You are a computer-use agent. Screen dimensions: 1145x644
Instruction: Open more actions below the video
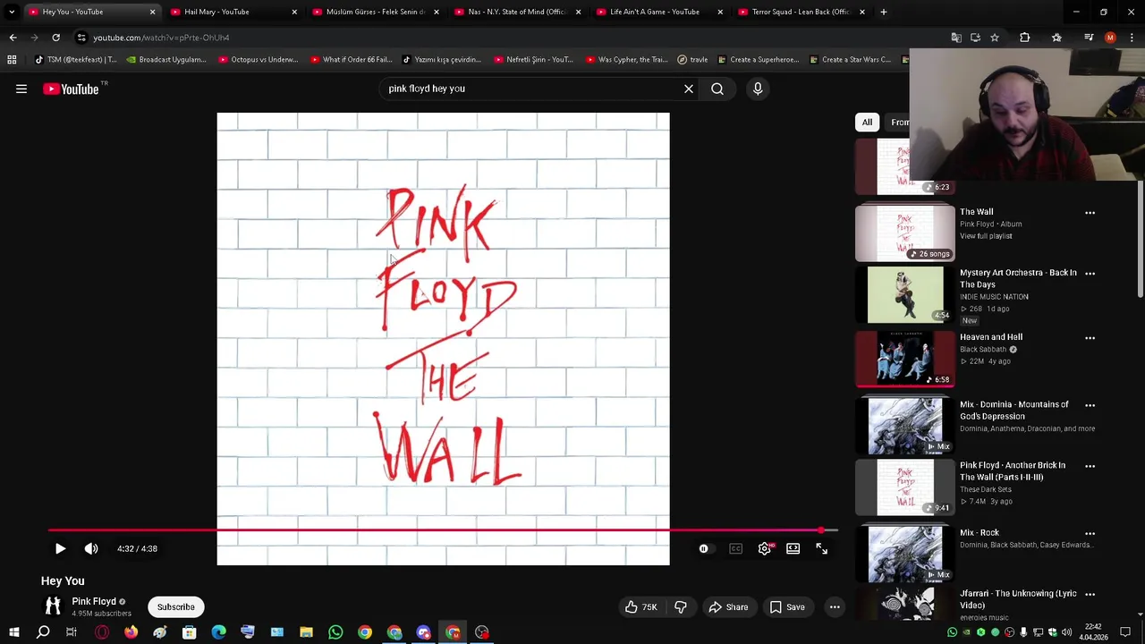click(x=835, y=606)
